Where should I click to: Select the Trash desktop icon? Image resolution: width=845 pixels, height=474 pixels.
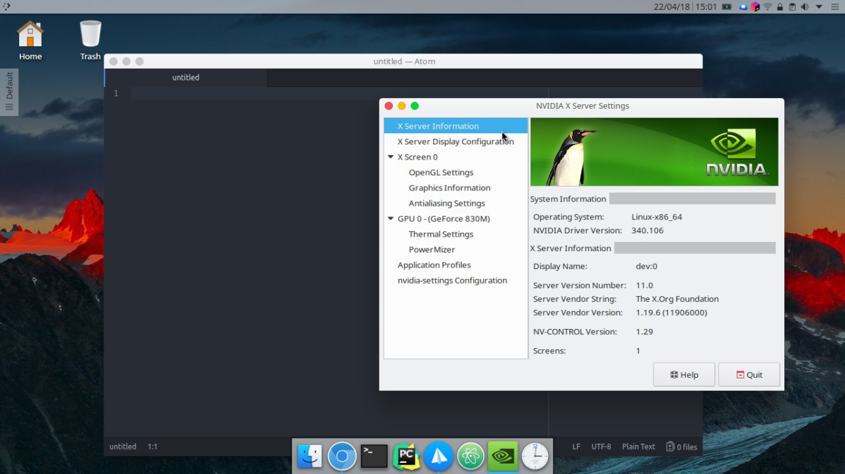pos(90,41)
